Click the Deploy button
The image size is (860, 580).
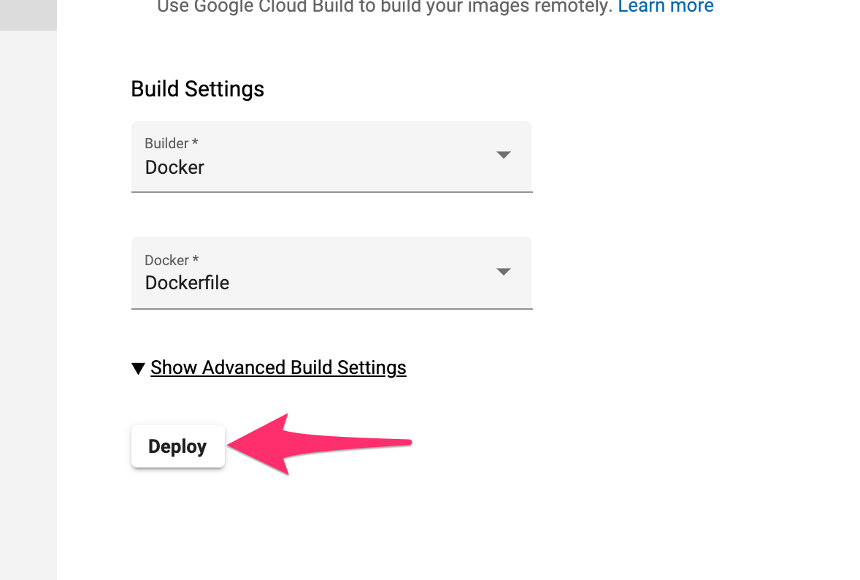(x=177, y=446)
